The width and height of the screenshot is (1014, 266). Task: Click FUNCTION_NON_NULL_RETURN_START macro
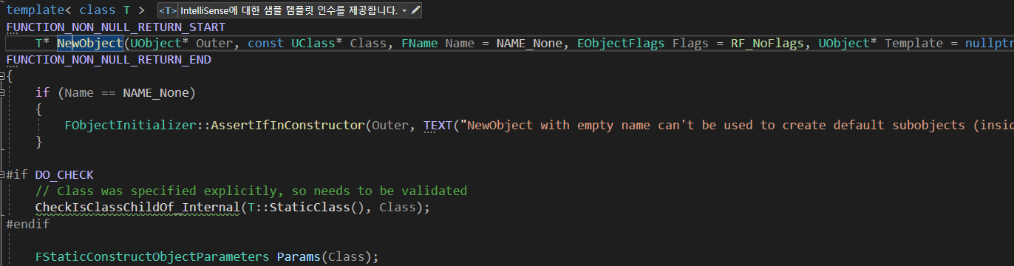pos(115,27)
